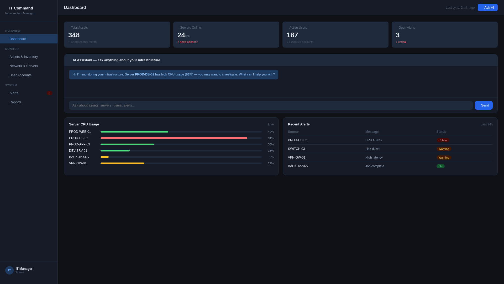
Task: Click the IT user avatar
Action: [x=9, y=270]
